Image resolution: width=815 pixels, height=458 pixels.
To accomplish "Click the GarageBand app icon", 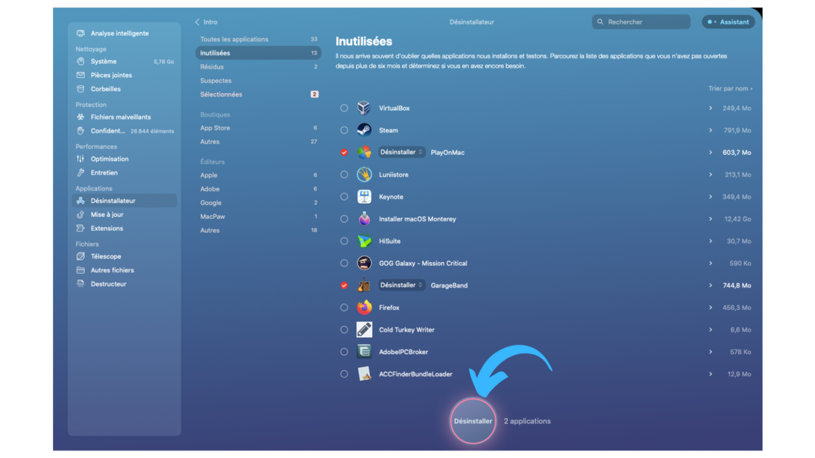I will point(364,286).
